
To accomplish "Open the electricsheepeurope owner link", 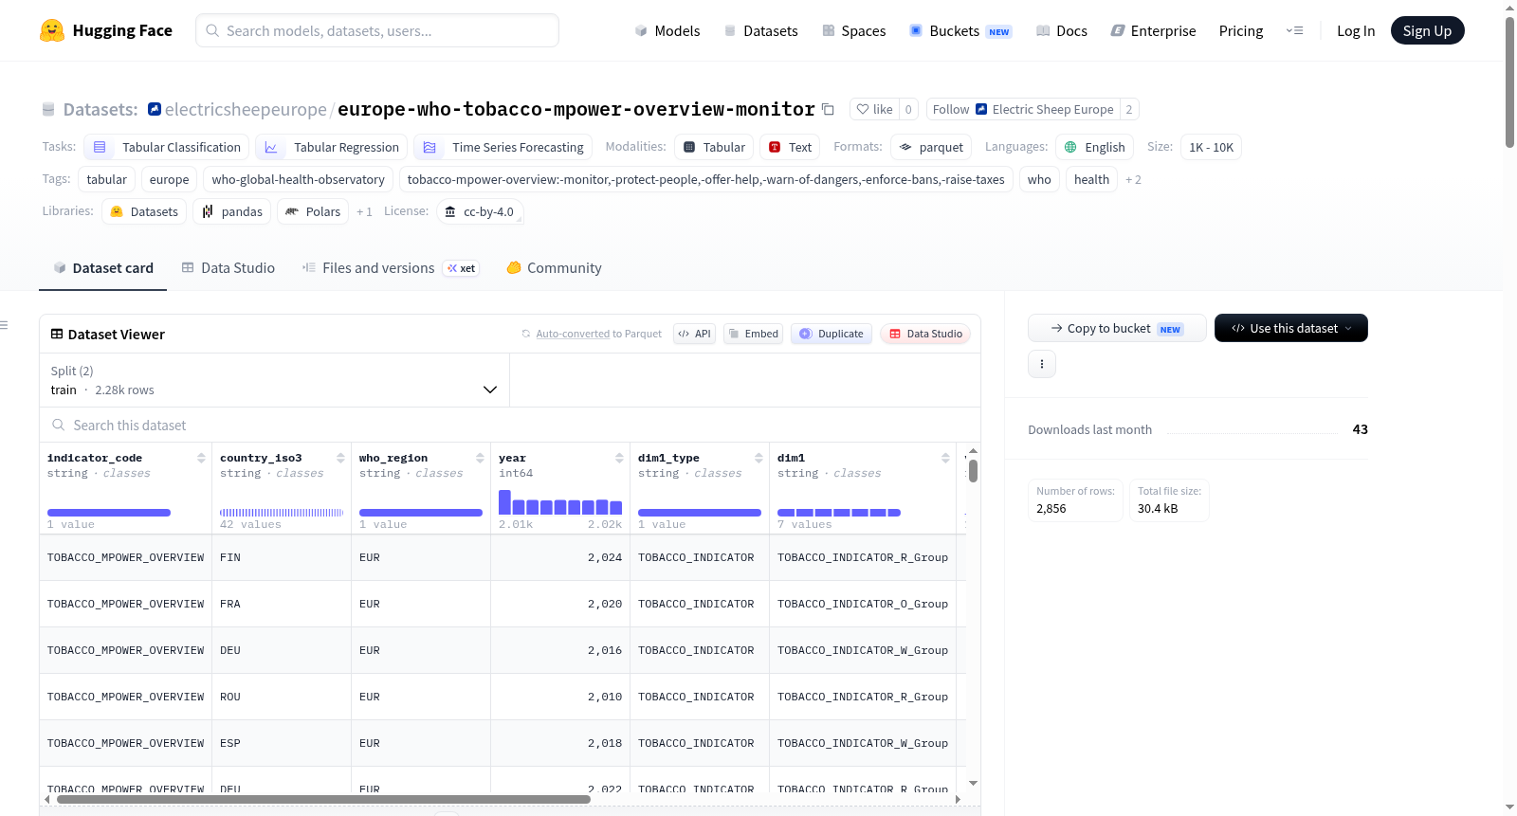I will [x=246, y=109].
